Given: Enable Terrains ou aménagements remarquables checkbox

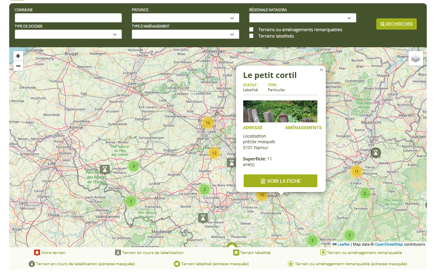Looking at the screenshot, I should pos(251,30).
